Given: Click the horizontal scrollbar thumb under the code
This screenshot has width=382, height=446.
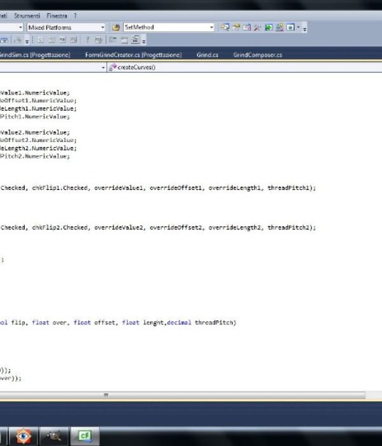Looking at the screenshot, I should coord(106,395).
